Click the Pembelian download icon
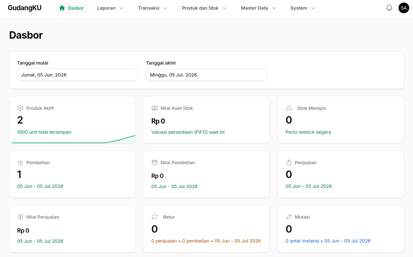The image size is (413, 257). point(20,162)
